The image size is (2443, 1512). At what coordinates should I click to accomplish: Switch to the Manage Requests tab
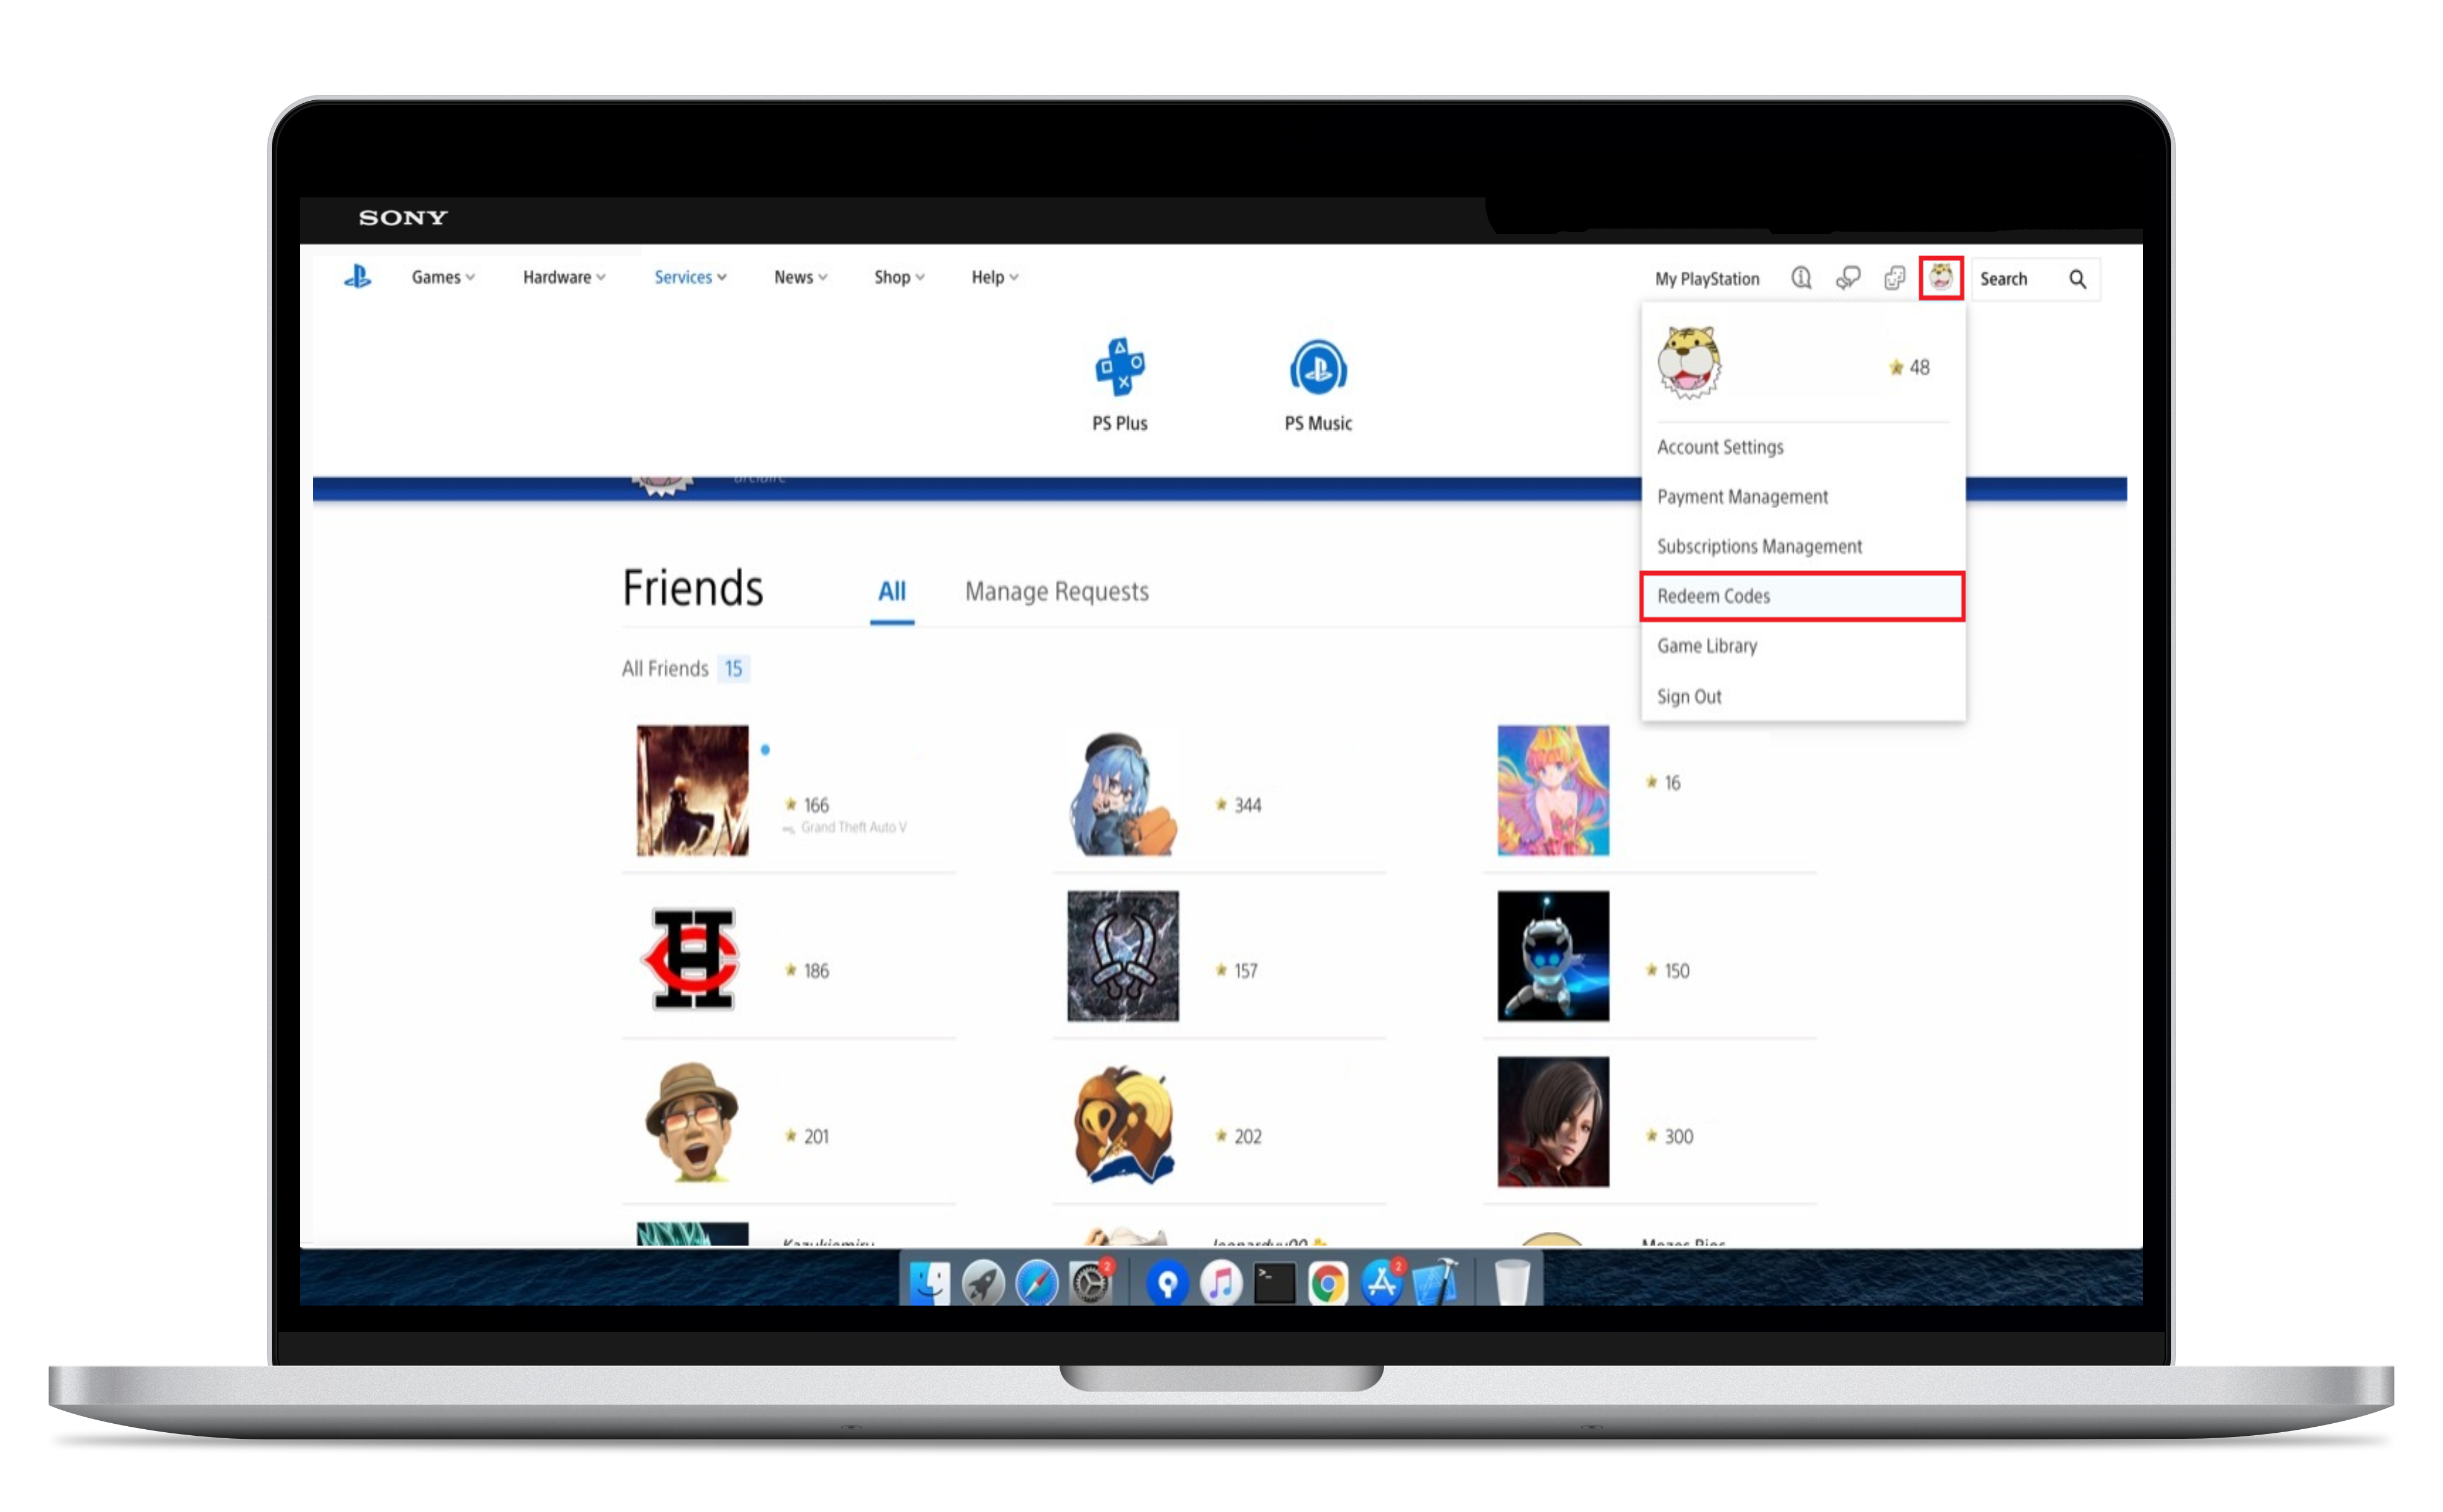(x=1057, y=592)
